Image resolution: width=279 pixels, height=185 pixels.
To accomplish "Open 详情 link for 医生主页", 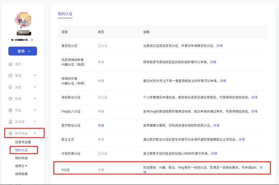I will point(242,139).
